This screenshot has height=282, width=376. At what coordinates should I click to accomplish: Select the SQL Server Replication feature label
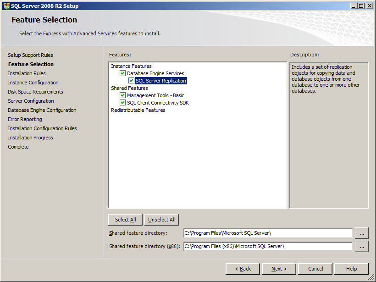(161, 81)
